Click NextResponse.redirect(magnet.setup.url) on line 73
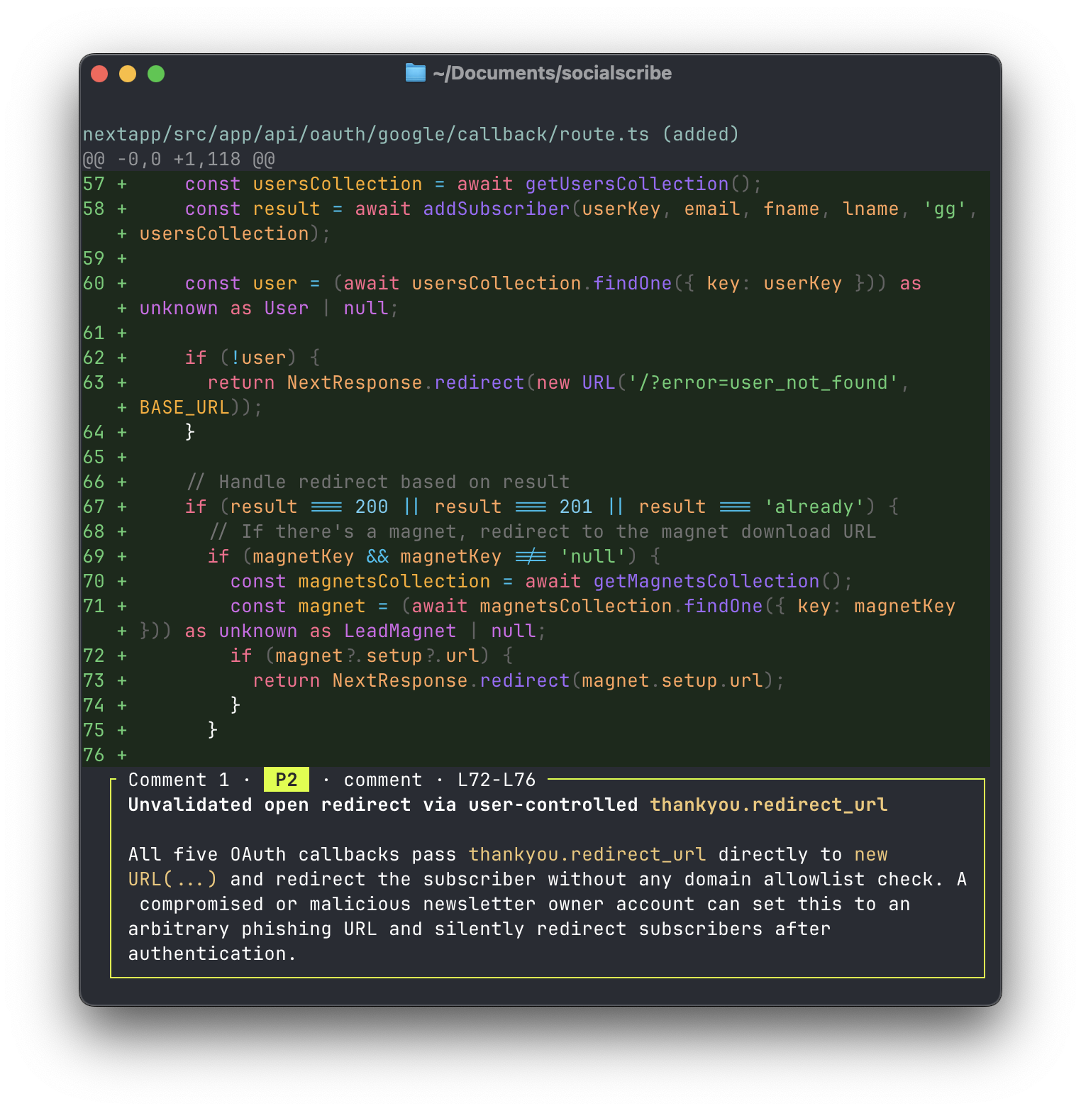 [x=553, y=680]
